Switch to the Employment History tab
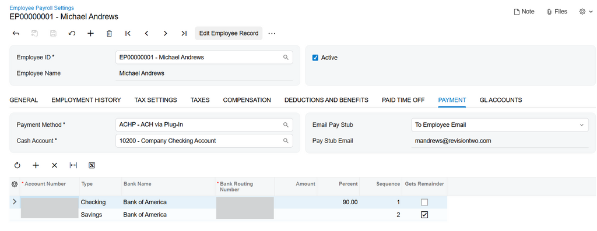The height and width of the screenshot is (231, 597). point(86,100)
